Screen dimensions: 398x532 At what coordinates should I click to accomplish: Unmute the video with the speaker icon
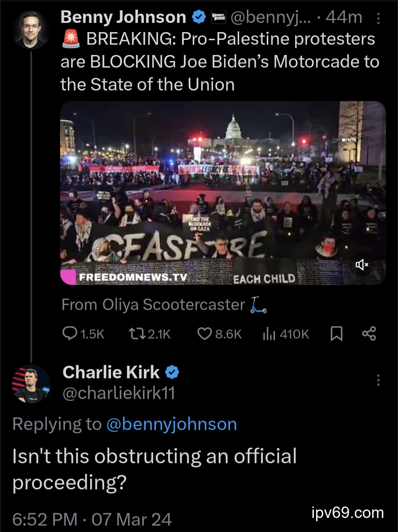(x=362, y=264)
